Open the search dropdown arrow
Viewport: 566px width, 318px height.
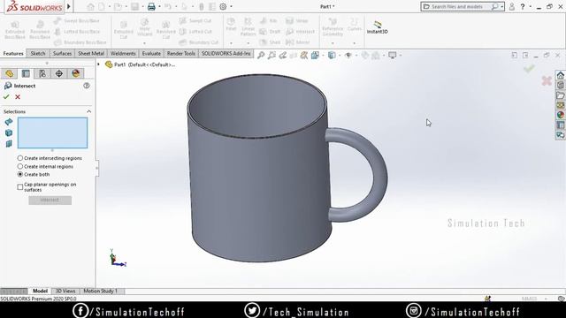(501, 6)
